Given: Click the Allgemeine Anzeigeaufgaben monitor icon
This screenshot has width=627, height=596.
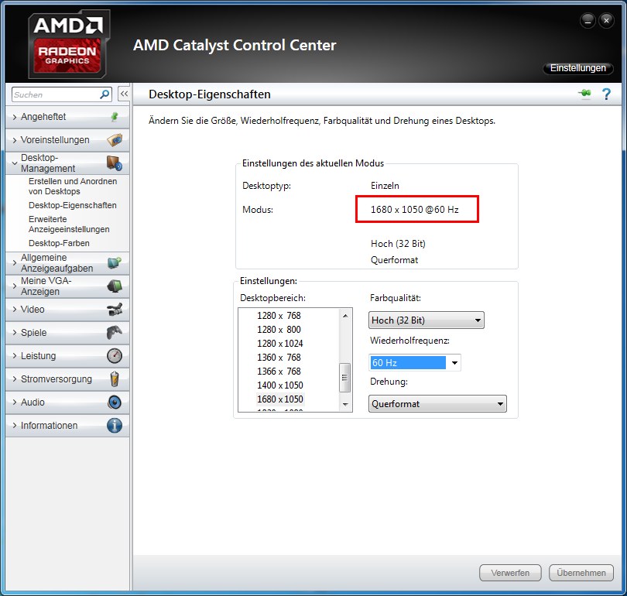Looking at the screenshot, I should tap(115, 262).
